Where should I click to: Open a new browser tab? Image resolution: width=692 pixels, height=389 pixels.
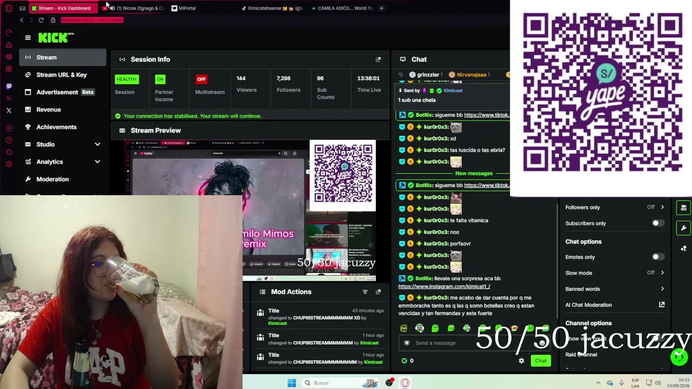click(x=381, y=8)
